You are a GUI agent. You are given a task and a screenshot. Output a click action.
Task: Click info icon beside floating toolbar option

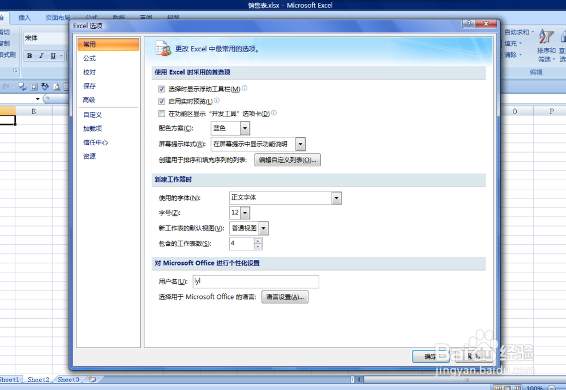point(245,88)
